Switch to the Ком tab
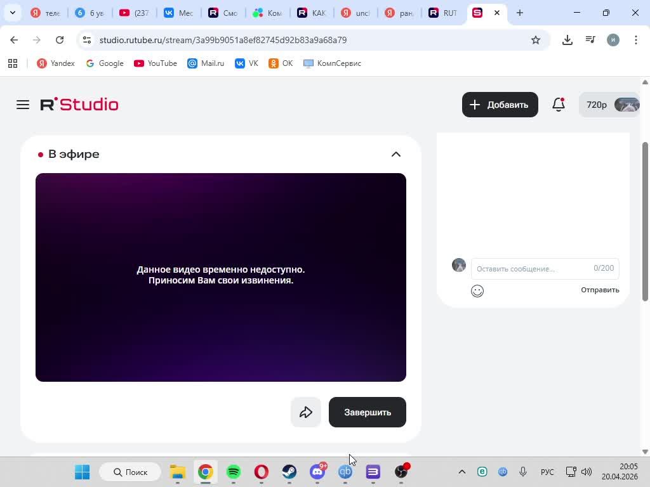 (x=268, y=13)
